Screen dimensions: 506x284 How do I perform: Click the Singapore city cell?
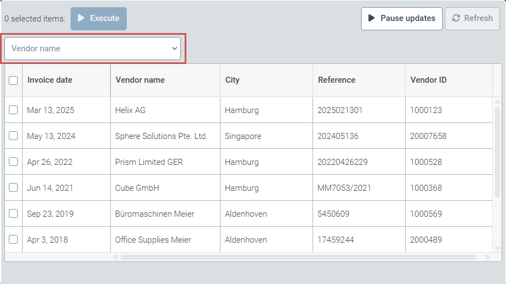(x=267, y=136)
